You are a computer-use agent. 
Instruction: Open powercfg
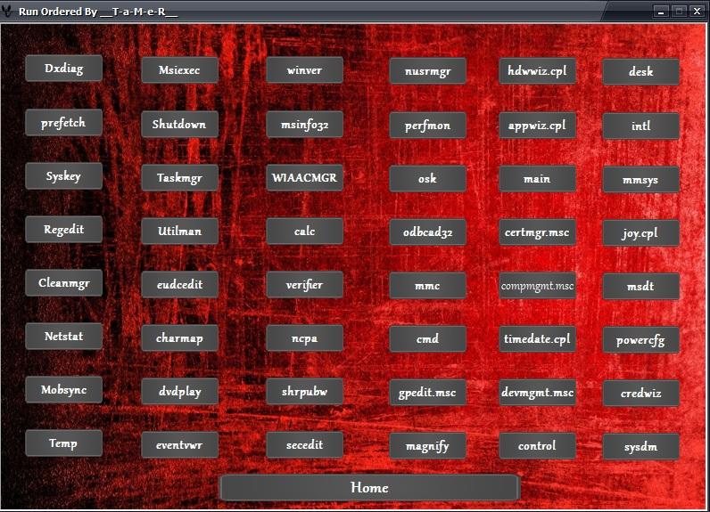tap(641, 340)
